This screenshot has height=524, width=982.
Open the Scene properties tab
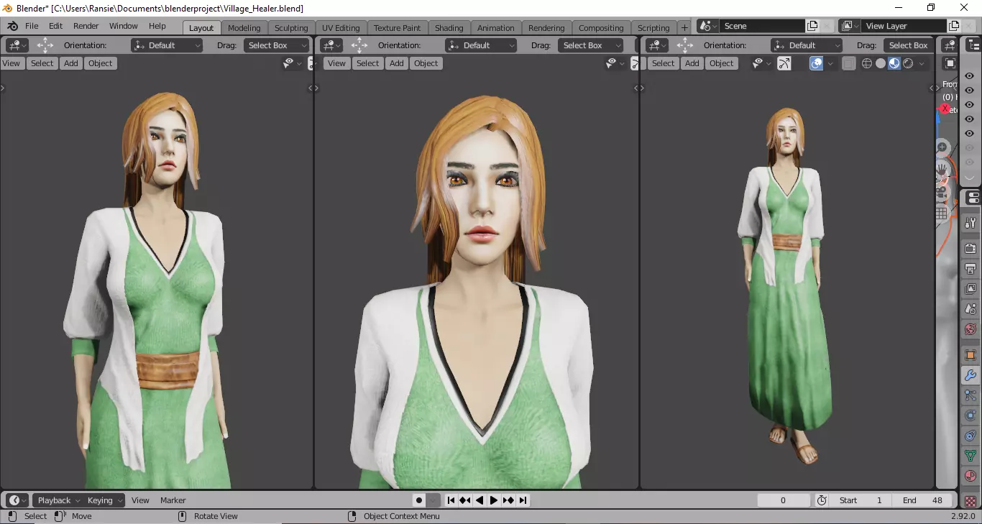[970, 310]
